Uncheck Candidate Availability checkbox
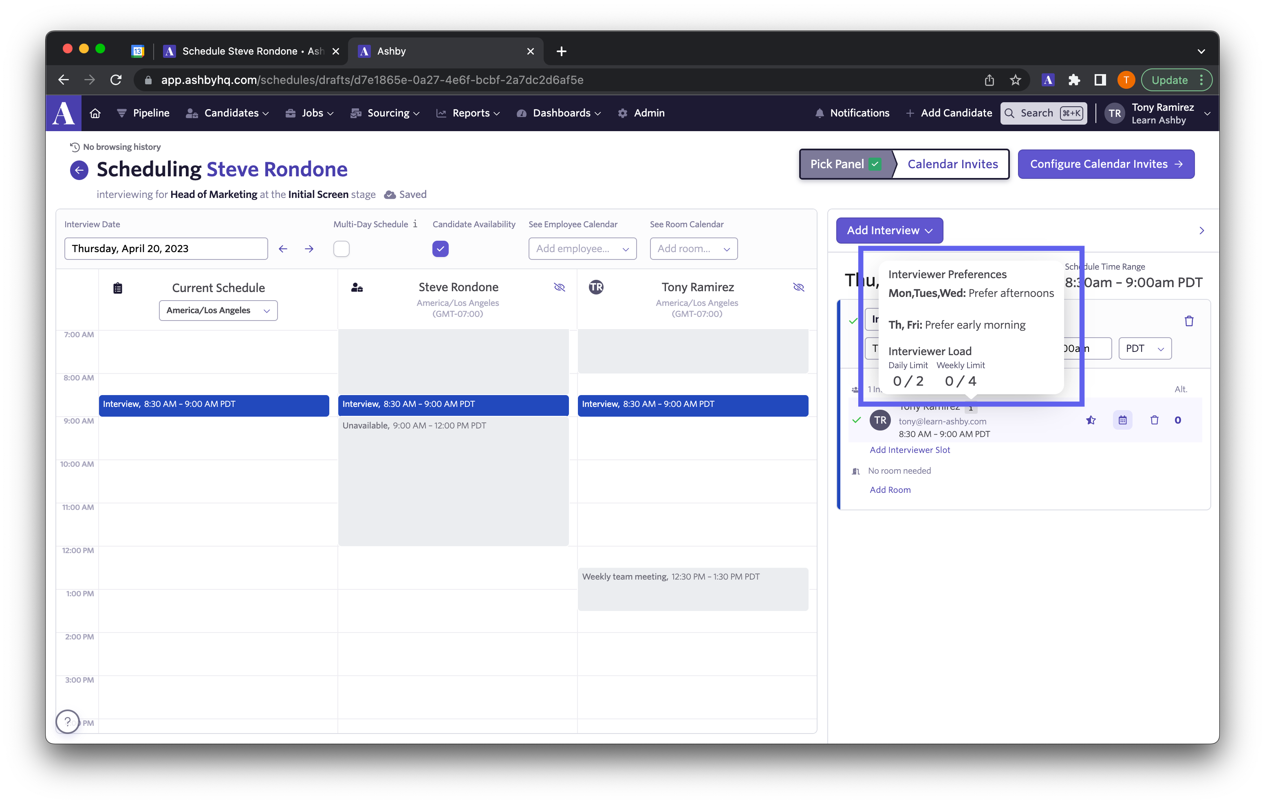This screenshot has height=804, width=1265. click(x=440, y=249)
